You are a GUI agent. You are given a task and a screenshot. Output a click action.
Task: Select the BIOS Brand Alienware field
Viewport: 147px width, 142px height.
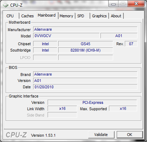(x=85, y=74)
